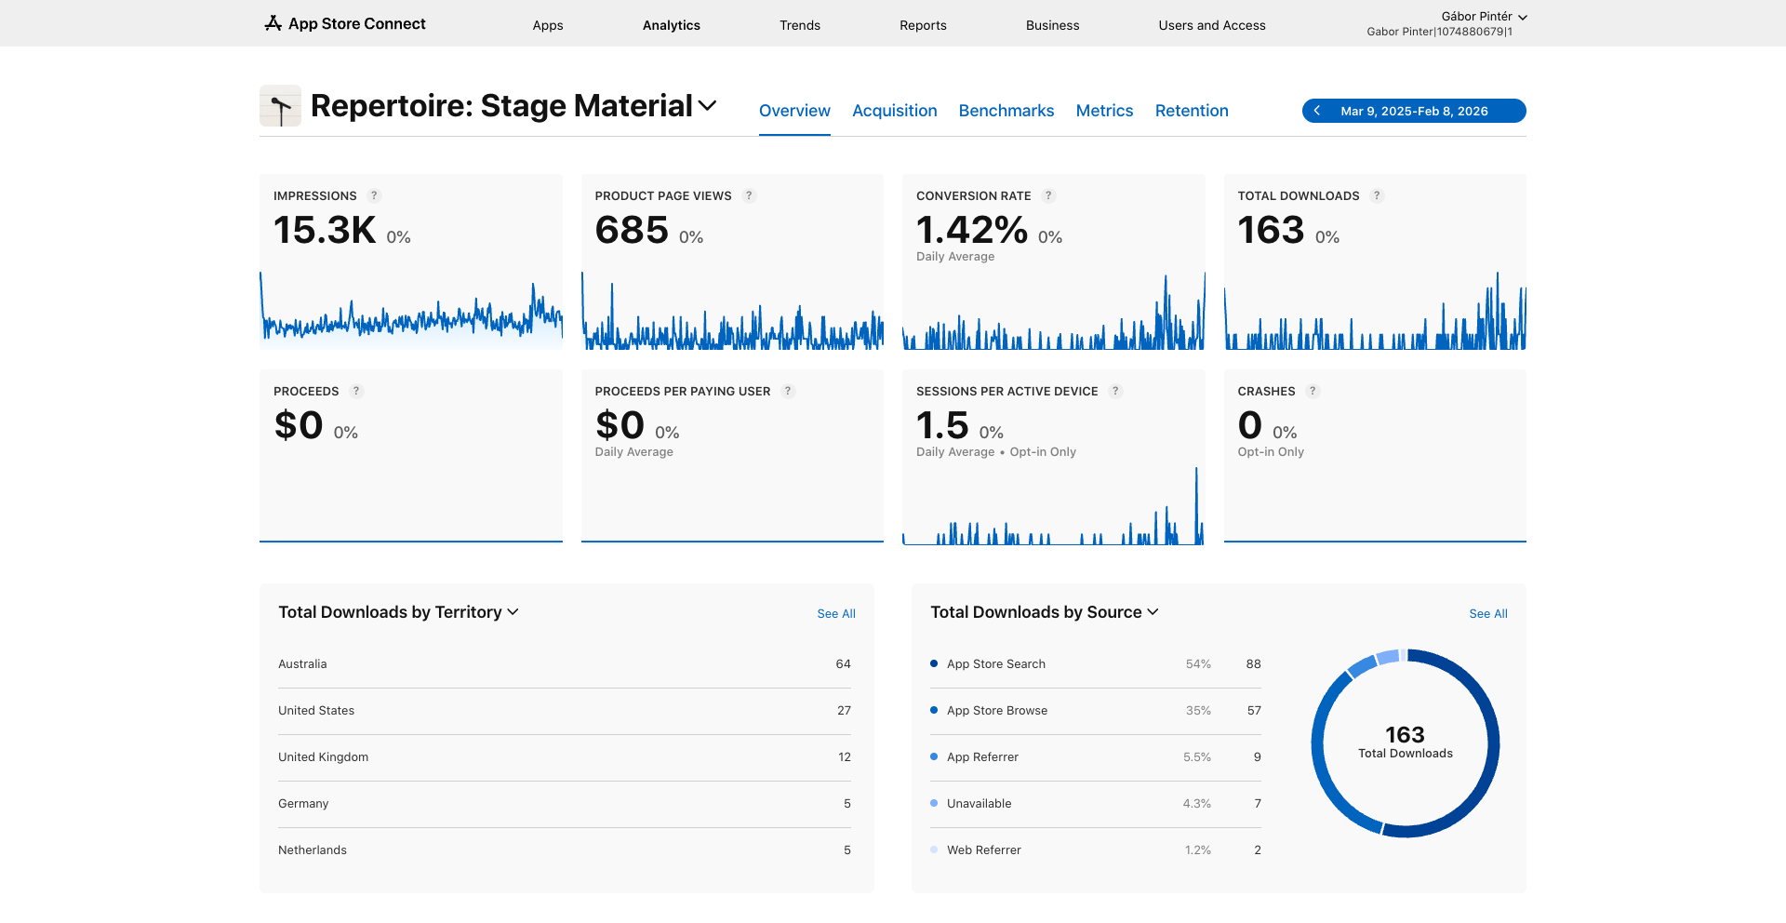Select the Australia territory row
Viewport: 1786px width, 923px height.
[565, 664]
